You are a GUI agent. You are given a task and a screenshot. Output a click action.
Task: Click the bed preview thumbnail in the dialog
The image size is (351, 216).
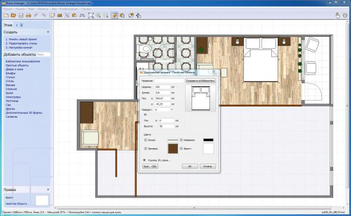(x=200, y=98)
